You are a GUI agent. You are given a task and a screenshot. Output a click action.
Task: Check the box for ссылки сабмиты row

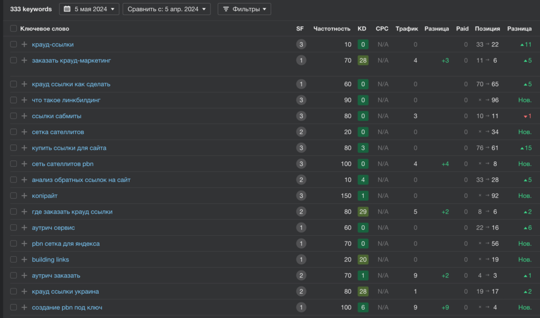pyautogui.click(x=14, y=116)
